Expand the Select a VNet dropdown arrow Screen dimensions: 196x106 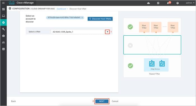108,32
